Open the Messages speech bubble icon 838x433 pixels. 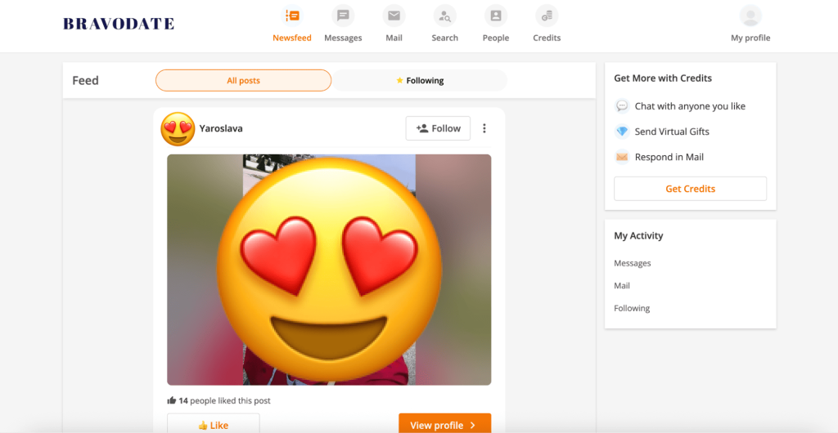tap(343, 16)
